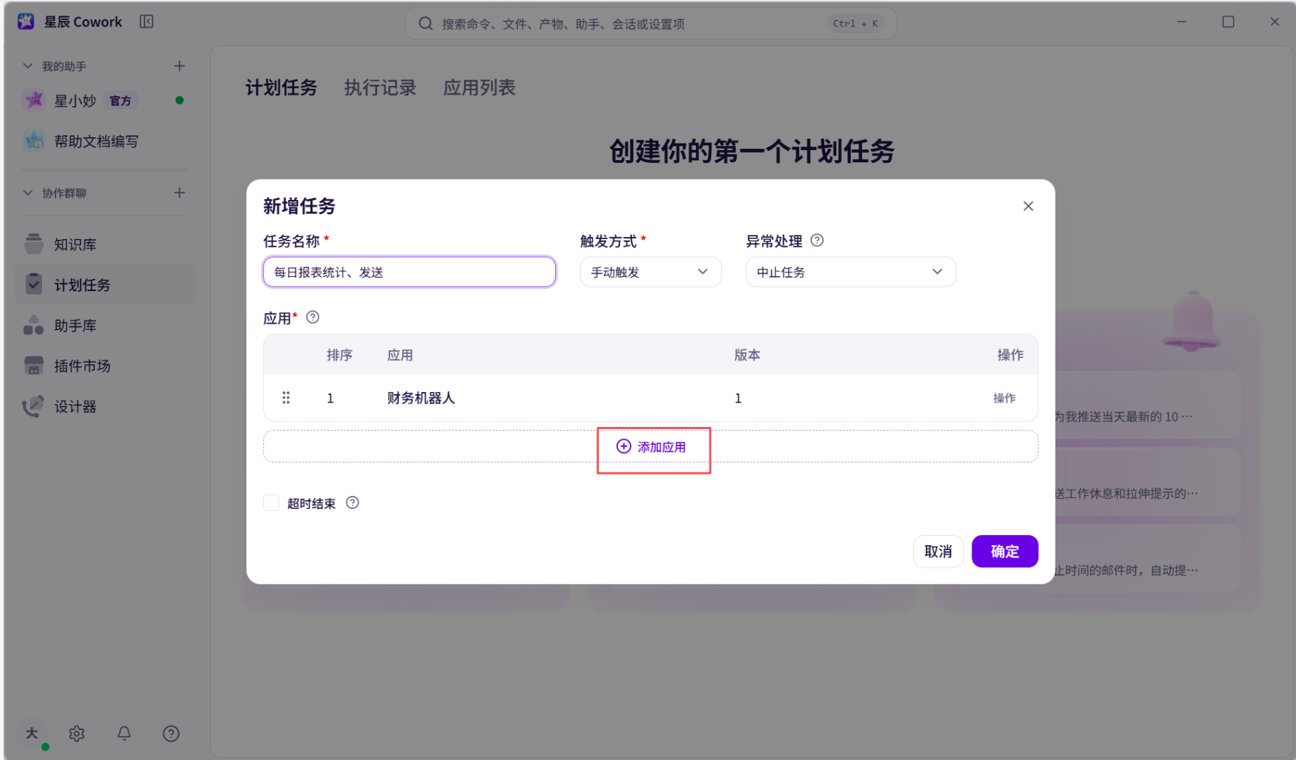Click the top global search box
The height and width of the screenshot is (760, 1296).
[x=650, y=23]
